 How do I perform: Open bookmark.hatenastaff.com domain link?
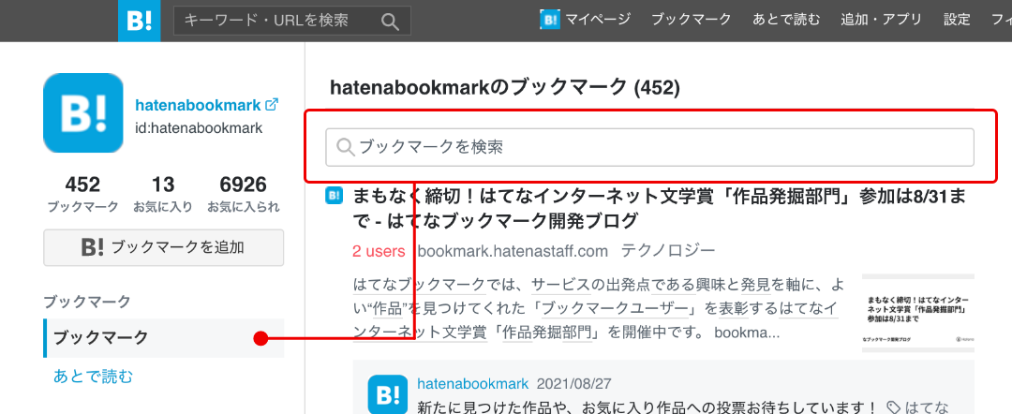[x=513, y=251]
